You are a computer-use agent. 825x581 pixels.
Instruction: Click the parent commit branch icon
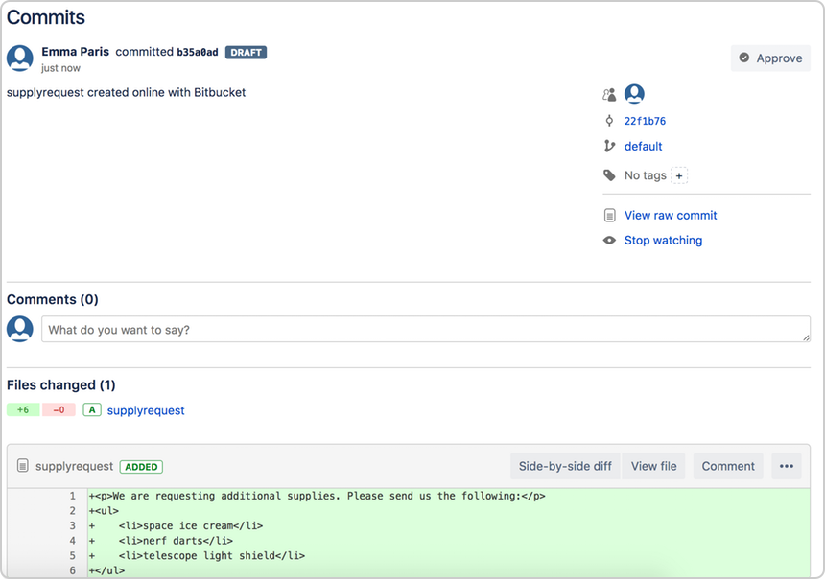609,121
